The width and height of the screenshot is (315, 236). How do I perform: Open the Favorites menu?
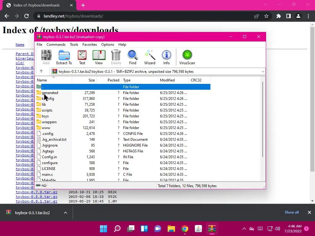[90, 45]
